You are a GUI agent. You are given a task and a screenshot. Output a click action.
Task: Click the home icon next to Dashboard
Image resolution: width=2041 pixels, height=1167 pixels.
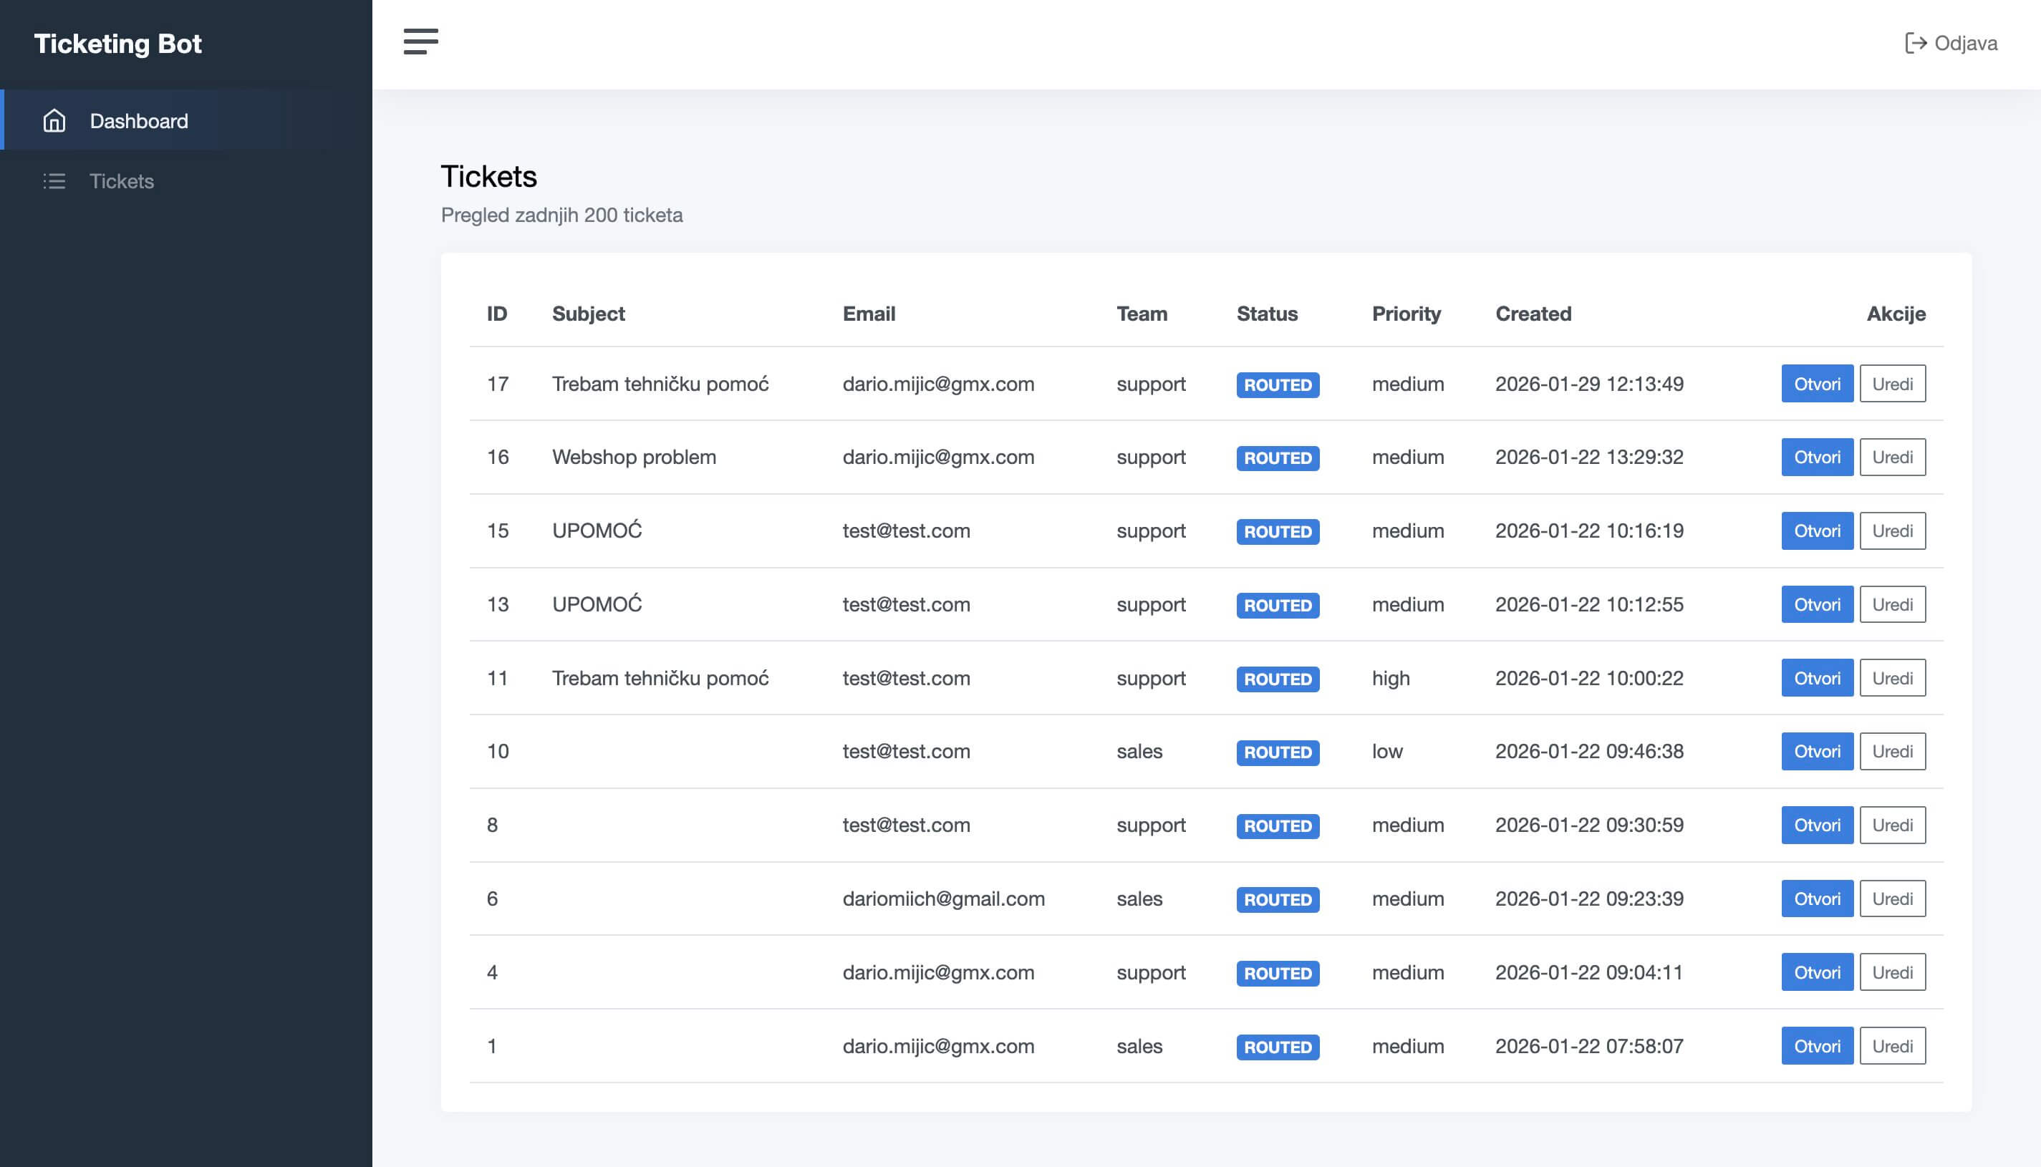(54, 120)
